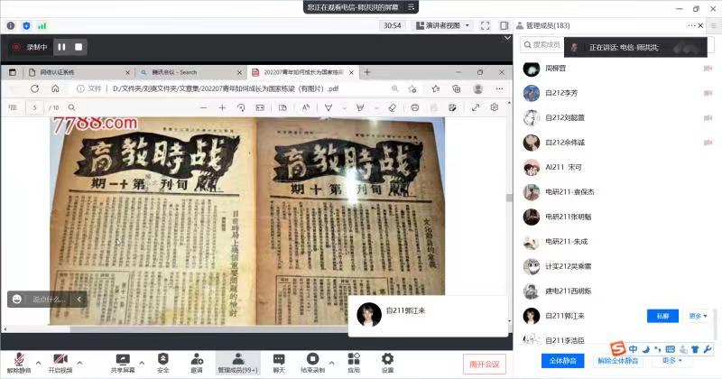Open the 聊天 (Chat) panel
The width and height of the screenshot is (722, 379).
click(279, 359)
